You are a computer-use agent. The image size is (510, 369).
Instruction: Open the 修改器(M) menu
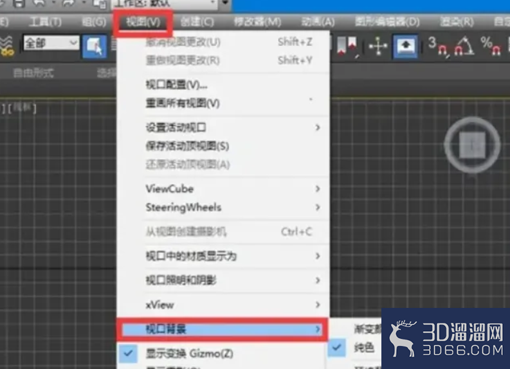pos(258,22)
